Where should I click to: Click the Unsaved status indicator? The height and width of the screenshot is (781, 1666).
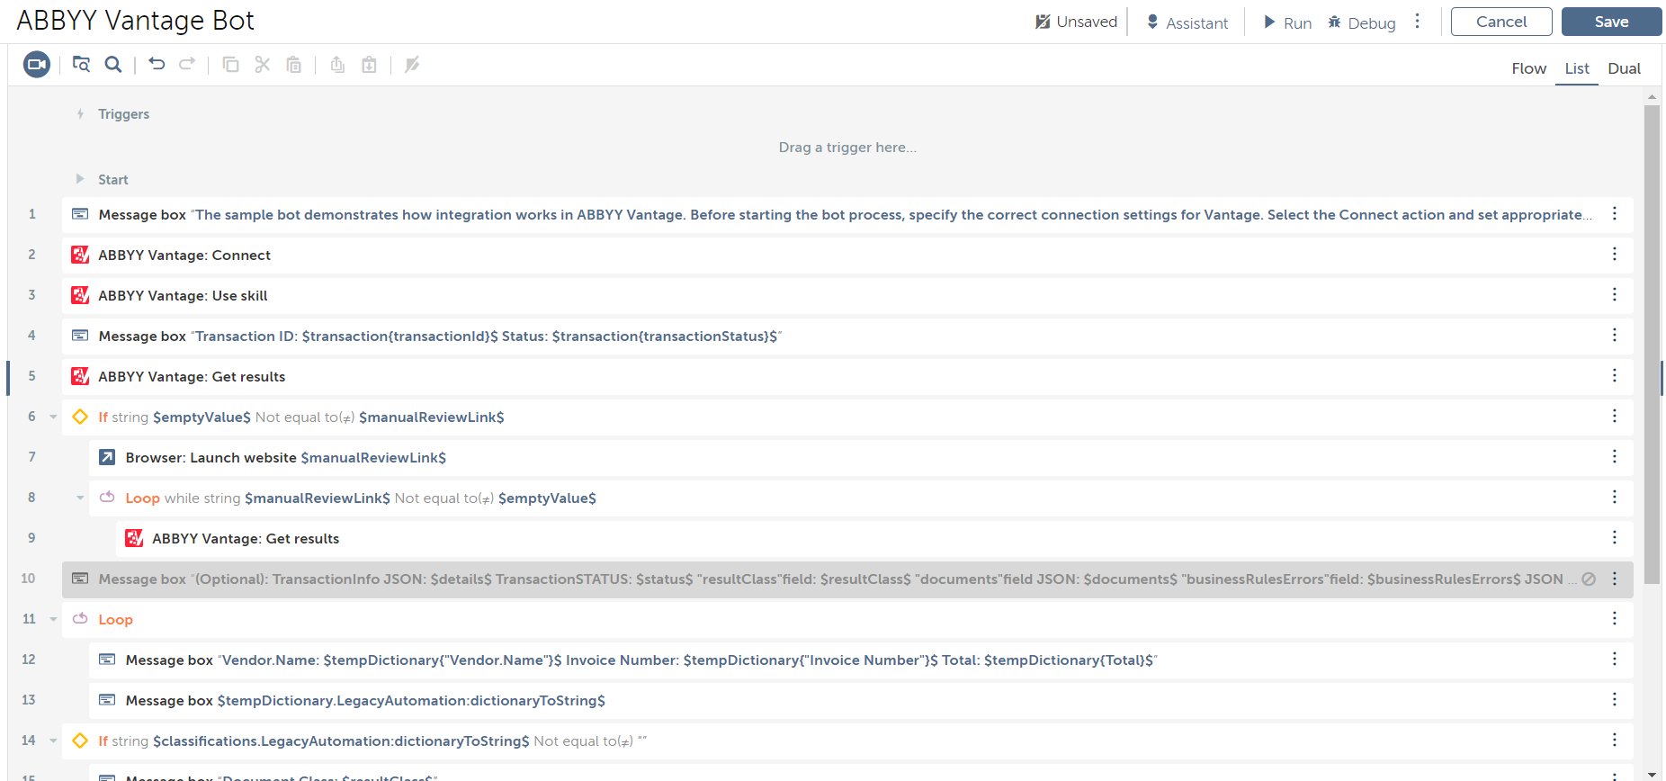click(1076, 22)
